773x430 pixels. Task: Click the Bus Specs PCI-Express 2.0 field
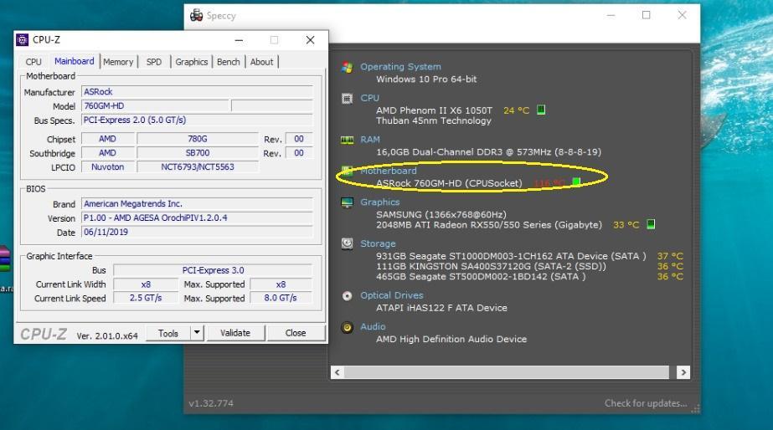point(197,120)
